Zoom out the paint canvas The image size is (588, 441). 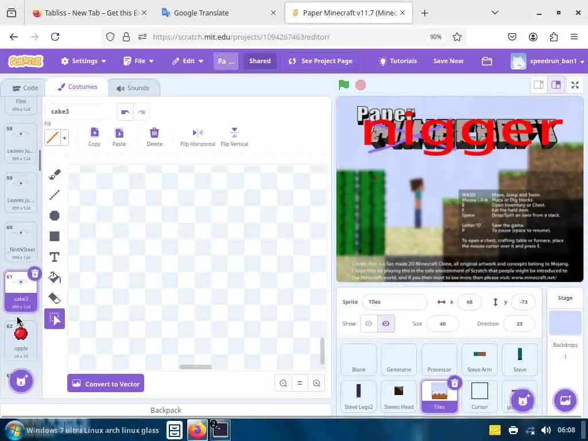point(283,383)
